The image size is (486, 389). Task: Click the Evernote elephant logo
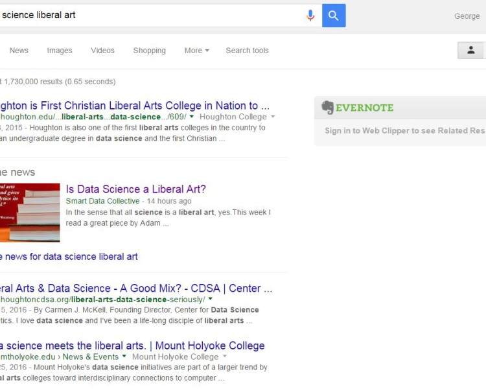click(328, 108)
